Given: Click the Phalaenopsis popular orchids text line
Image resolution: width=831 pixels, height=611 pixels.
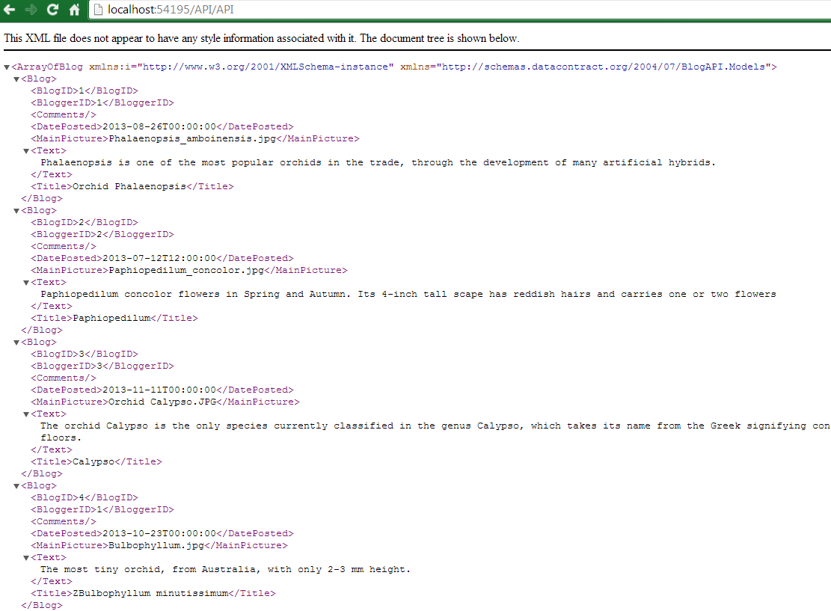Looking at the screenshot, I should (378, 163).
